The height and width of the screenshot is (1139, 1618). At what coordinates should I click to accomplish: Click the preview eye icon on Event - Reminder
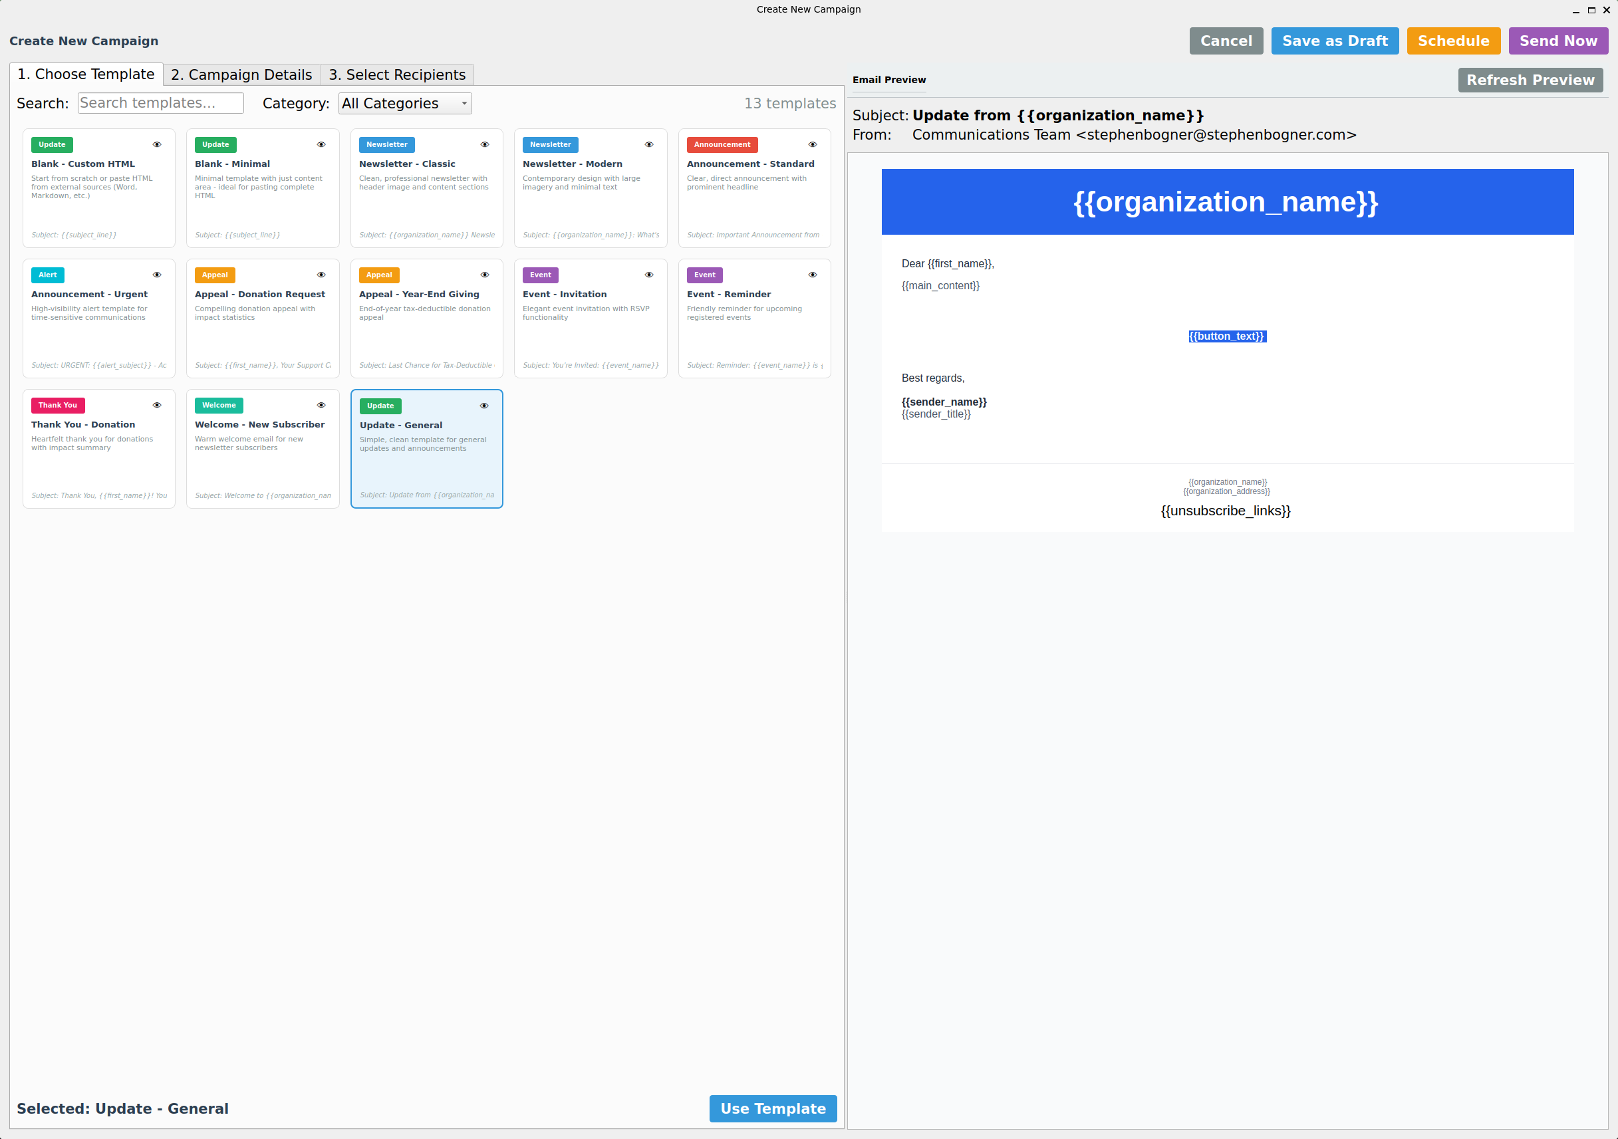click(x=812, y=275)
